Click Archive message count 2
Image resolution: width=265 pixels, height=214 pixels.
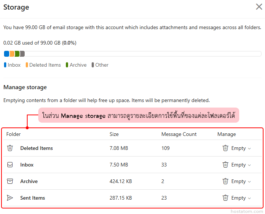(x=163, y=181)
